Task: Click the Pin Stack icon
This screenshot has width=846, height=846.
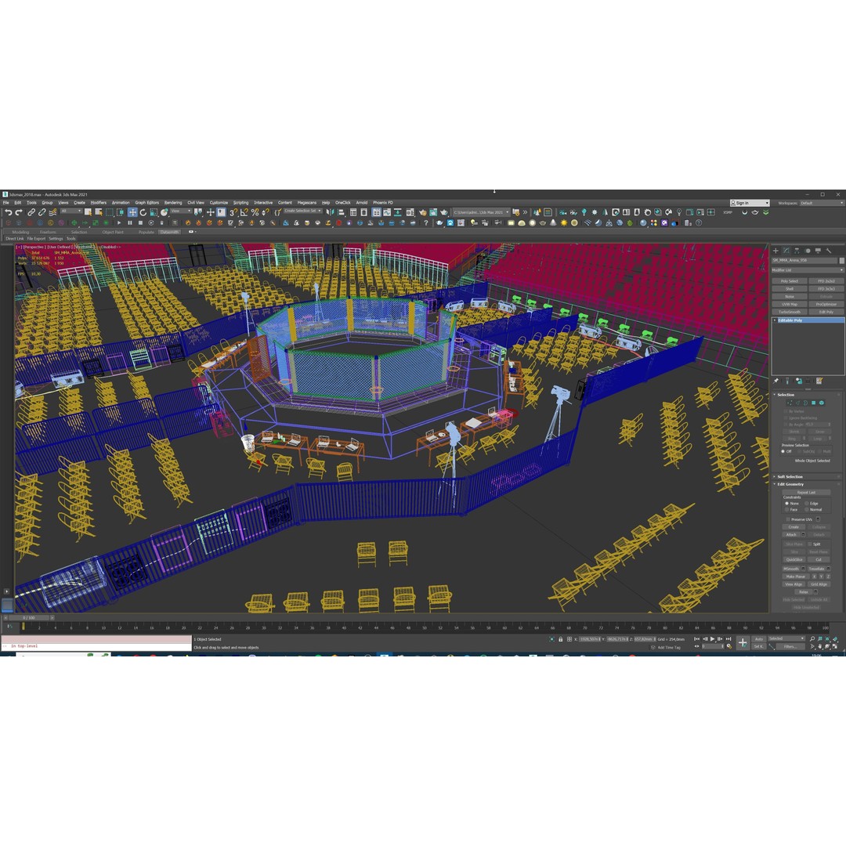Action: pos(776,381)
